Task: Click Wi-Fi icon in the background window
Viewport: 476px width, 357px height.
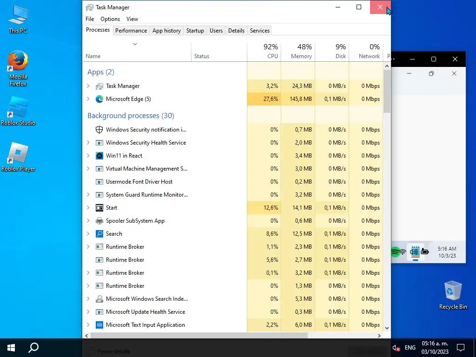Action: click(x=403, y=252)
